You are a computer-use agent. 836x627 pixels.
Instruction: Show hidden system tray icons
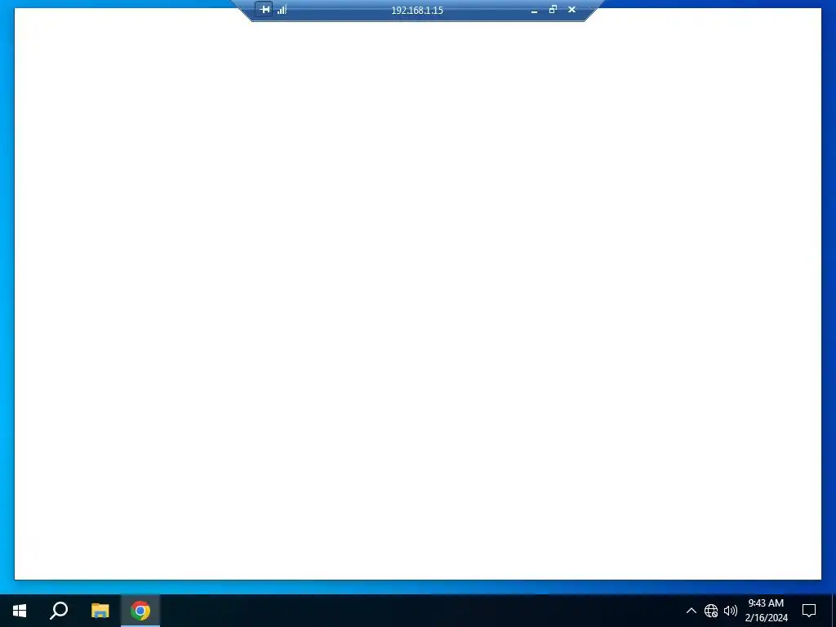[691, 611]
